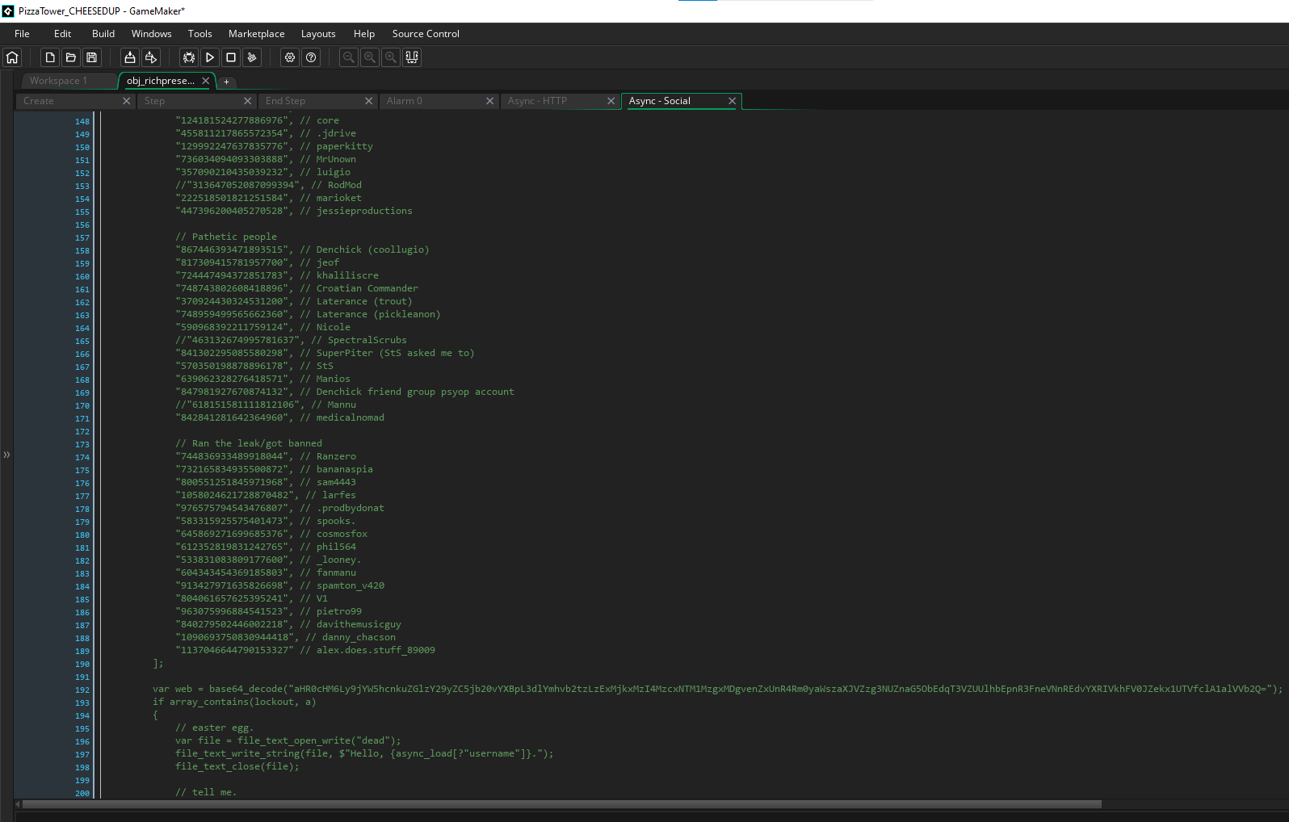This screenshot has width=1289, height=822.
Task: Click line number 157 in the gutter
Action: tap(82, 237)
